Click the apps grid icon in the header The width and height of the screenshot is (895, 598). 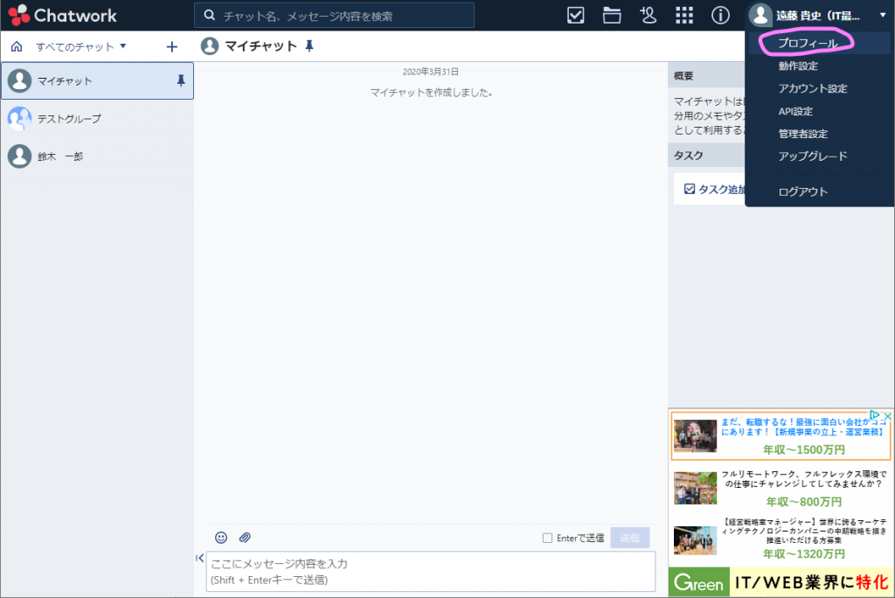(x=683, y=15)
